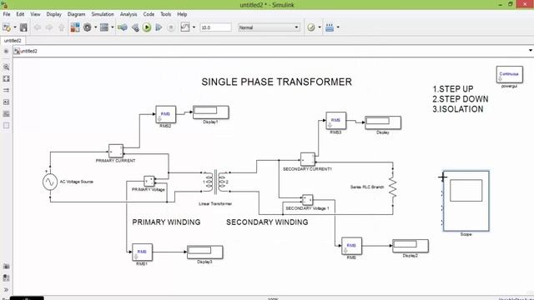Viewport: 534px width, 300px height.
Task: Open the Edit menu
Action: 20,14
